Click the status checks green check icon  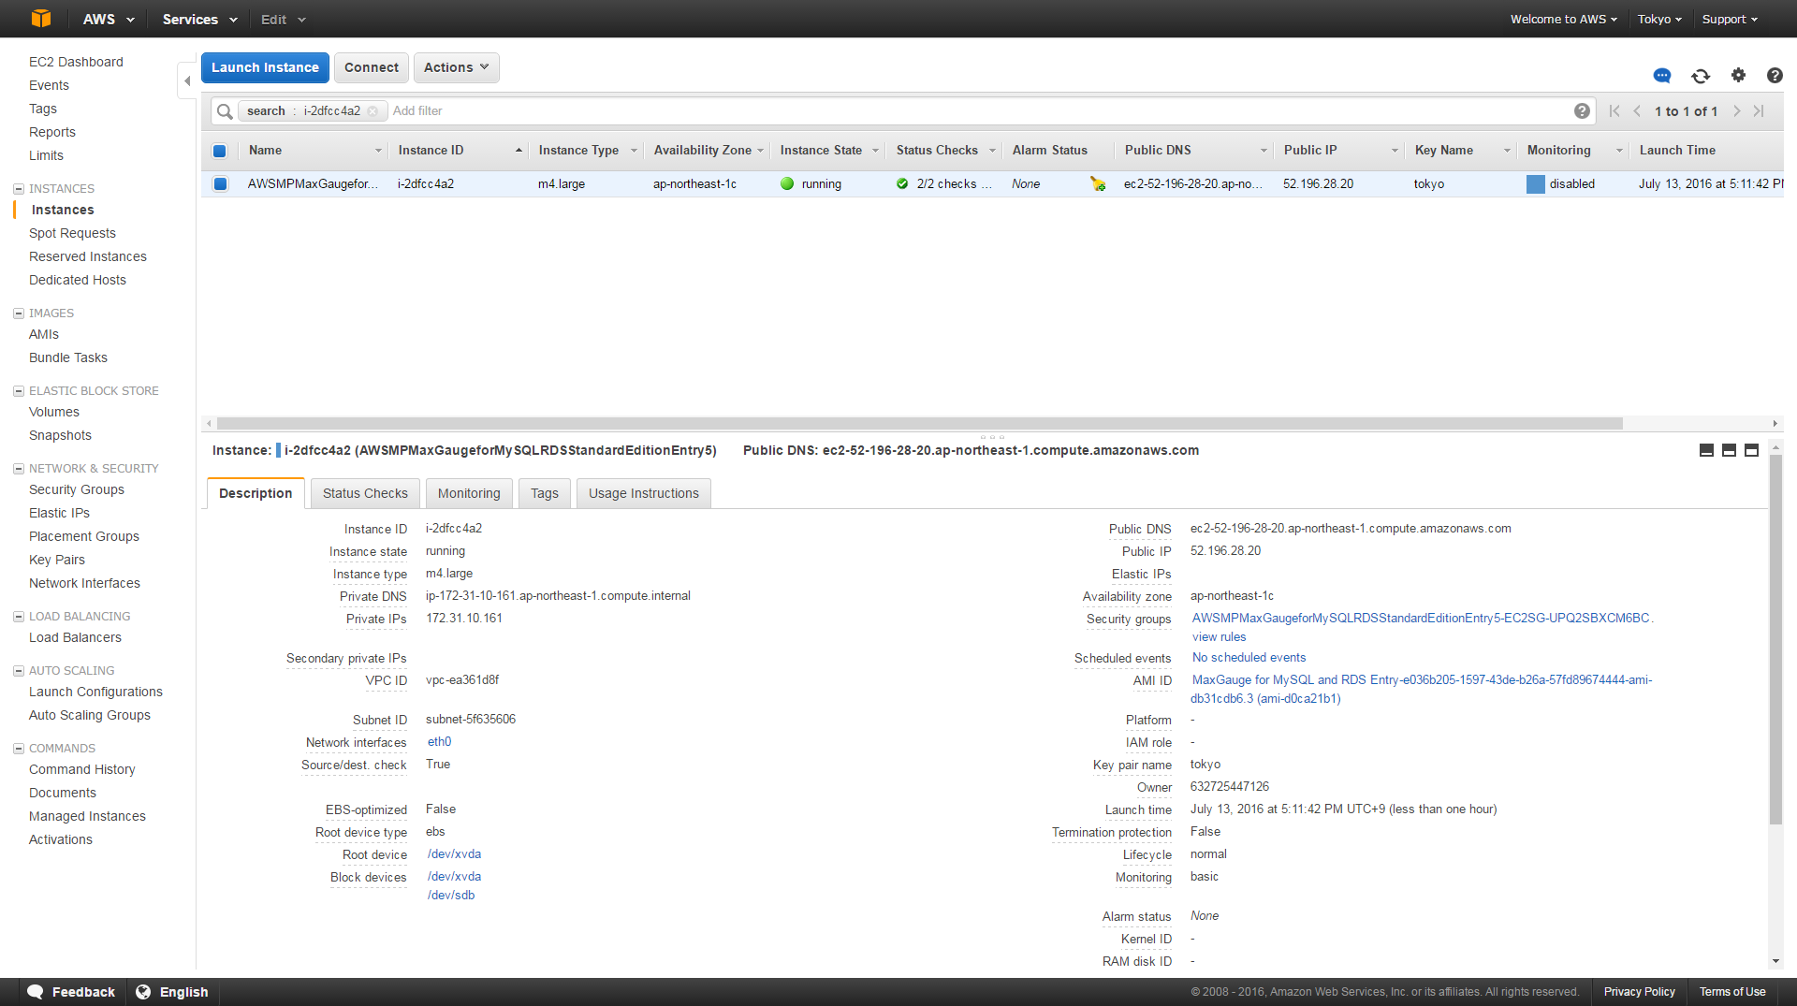[902, 184]
